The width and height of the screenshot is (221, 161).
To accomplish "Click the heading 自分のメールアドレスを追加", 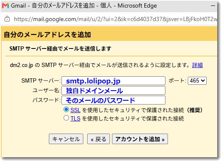I will tap(47, 35).
